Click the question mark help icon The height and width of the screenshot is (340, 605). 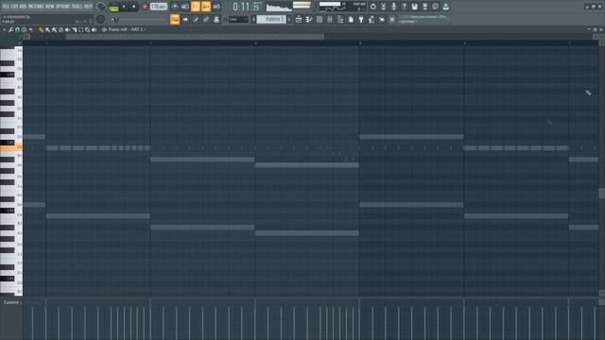pos(404,7)
